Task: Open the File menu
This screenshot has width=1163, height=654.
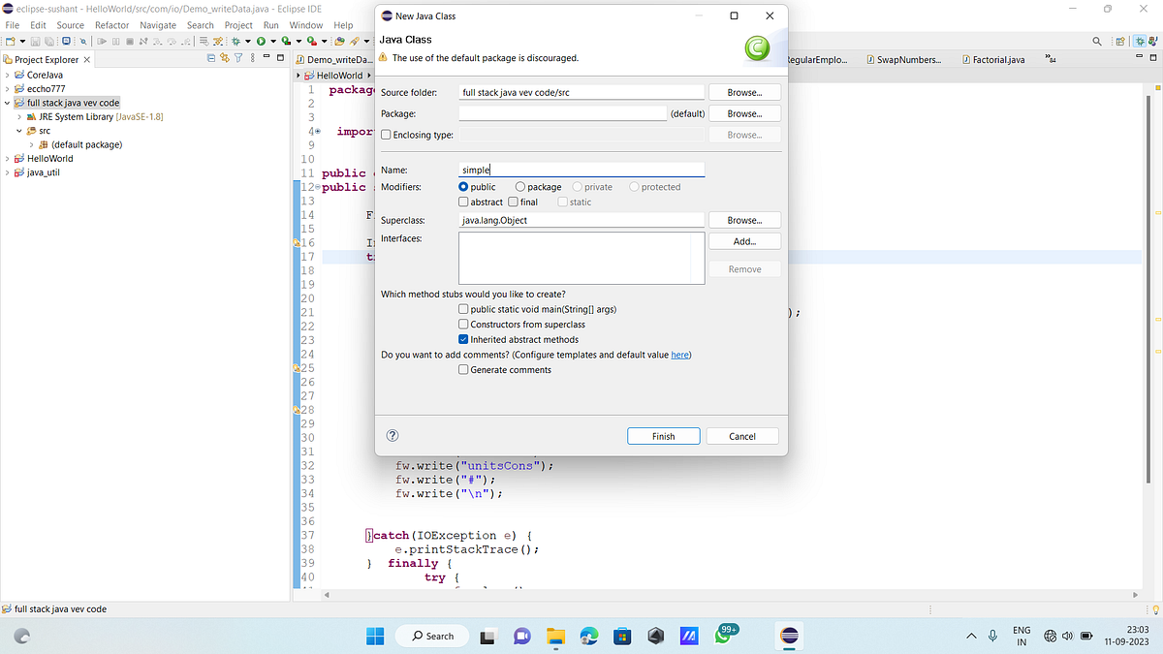Action: [13, 25]
